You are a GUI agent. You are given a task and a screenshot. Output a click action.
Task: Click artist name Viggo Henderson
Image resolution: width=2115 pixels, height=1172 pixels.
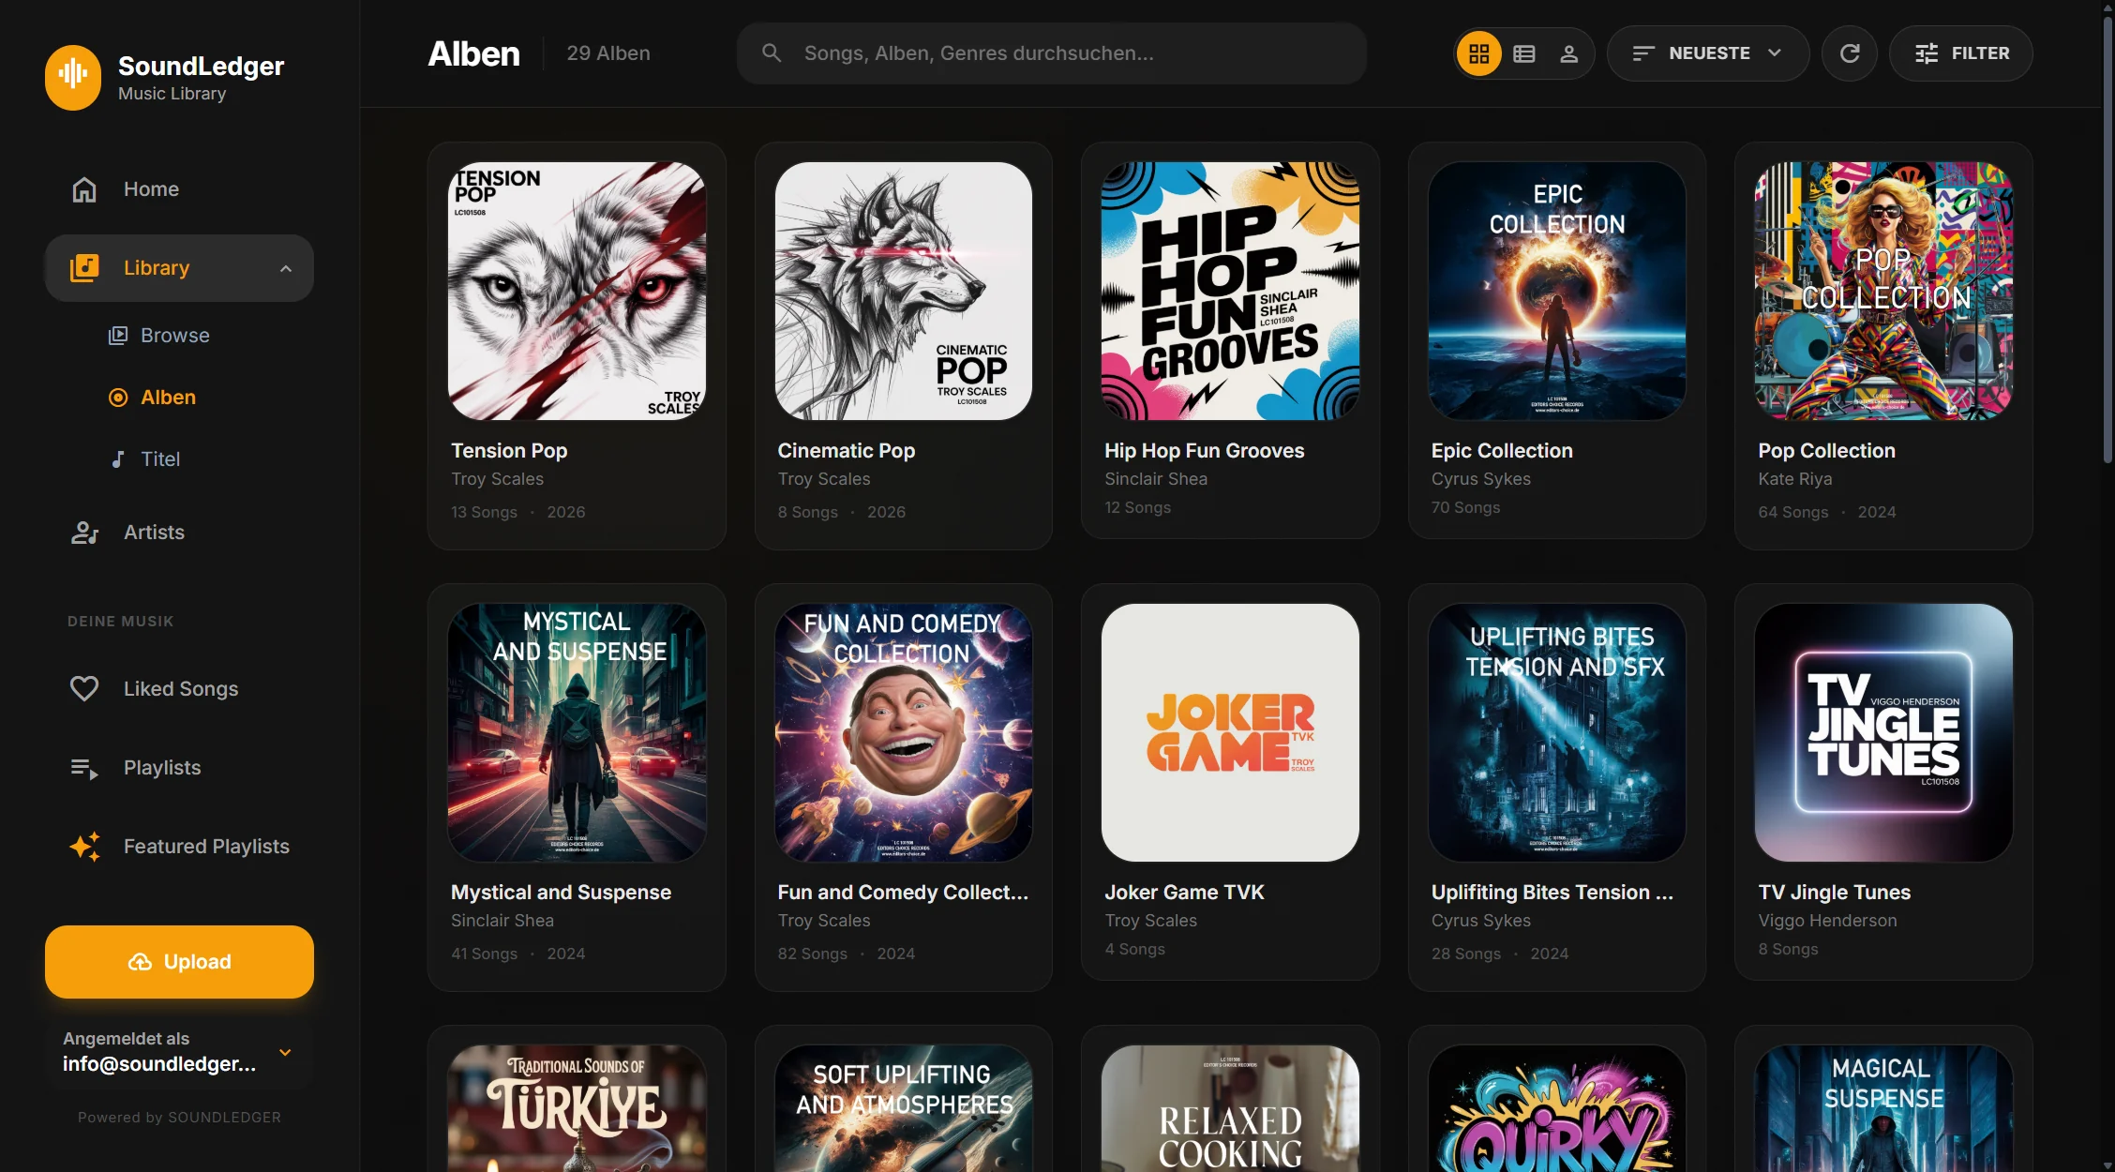pyautogui.click(x=1828, y=921)
